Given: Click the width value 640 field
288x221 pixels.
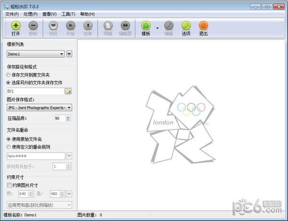Looking at the screenshot, I should tap(24, 194).
